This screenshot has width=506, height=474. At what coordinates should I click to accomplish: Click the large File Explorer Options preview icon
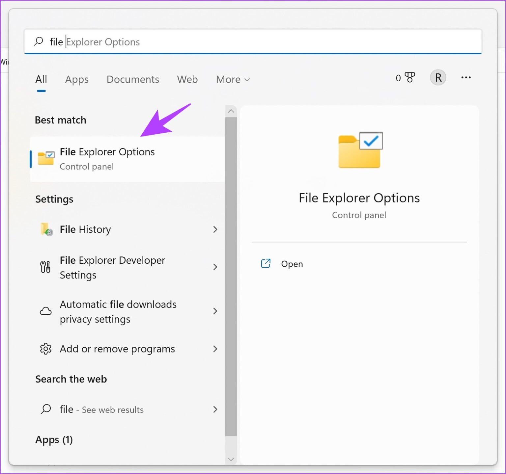click(359, 150)
